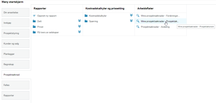The height and width of the screenshot is (103, 216).
Task: Click magnifier icon beside Mine prosjektsøknader - Forskningsr...
Action: coord(138,16)
